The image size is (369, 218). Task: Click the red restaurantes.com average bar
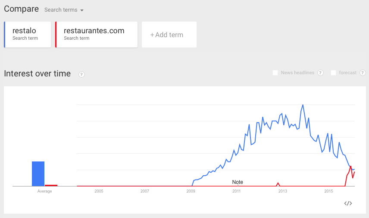click(51, 185)
